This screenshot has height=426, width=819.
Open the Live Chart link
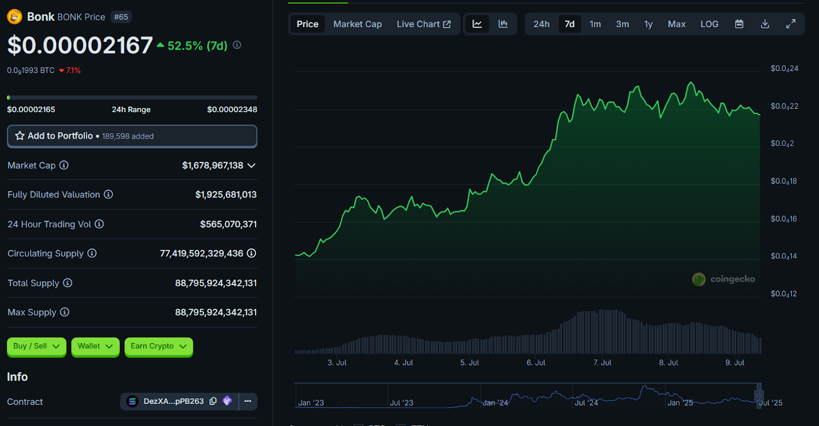click(x=424, y=24)
